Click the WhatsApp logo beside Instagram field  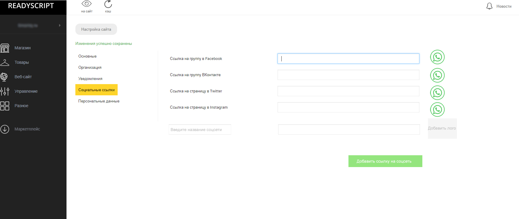point(437,109)
